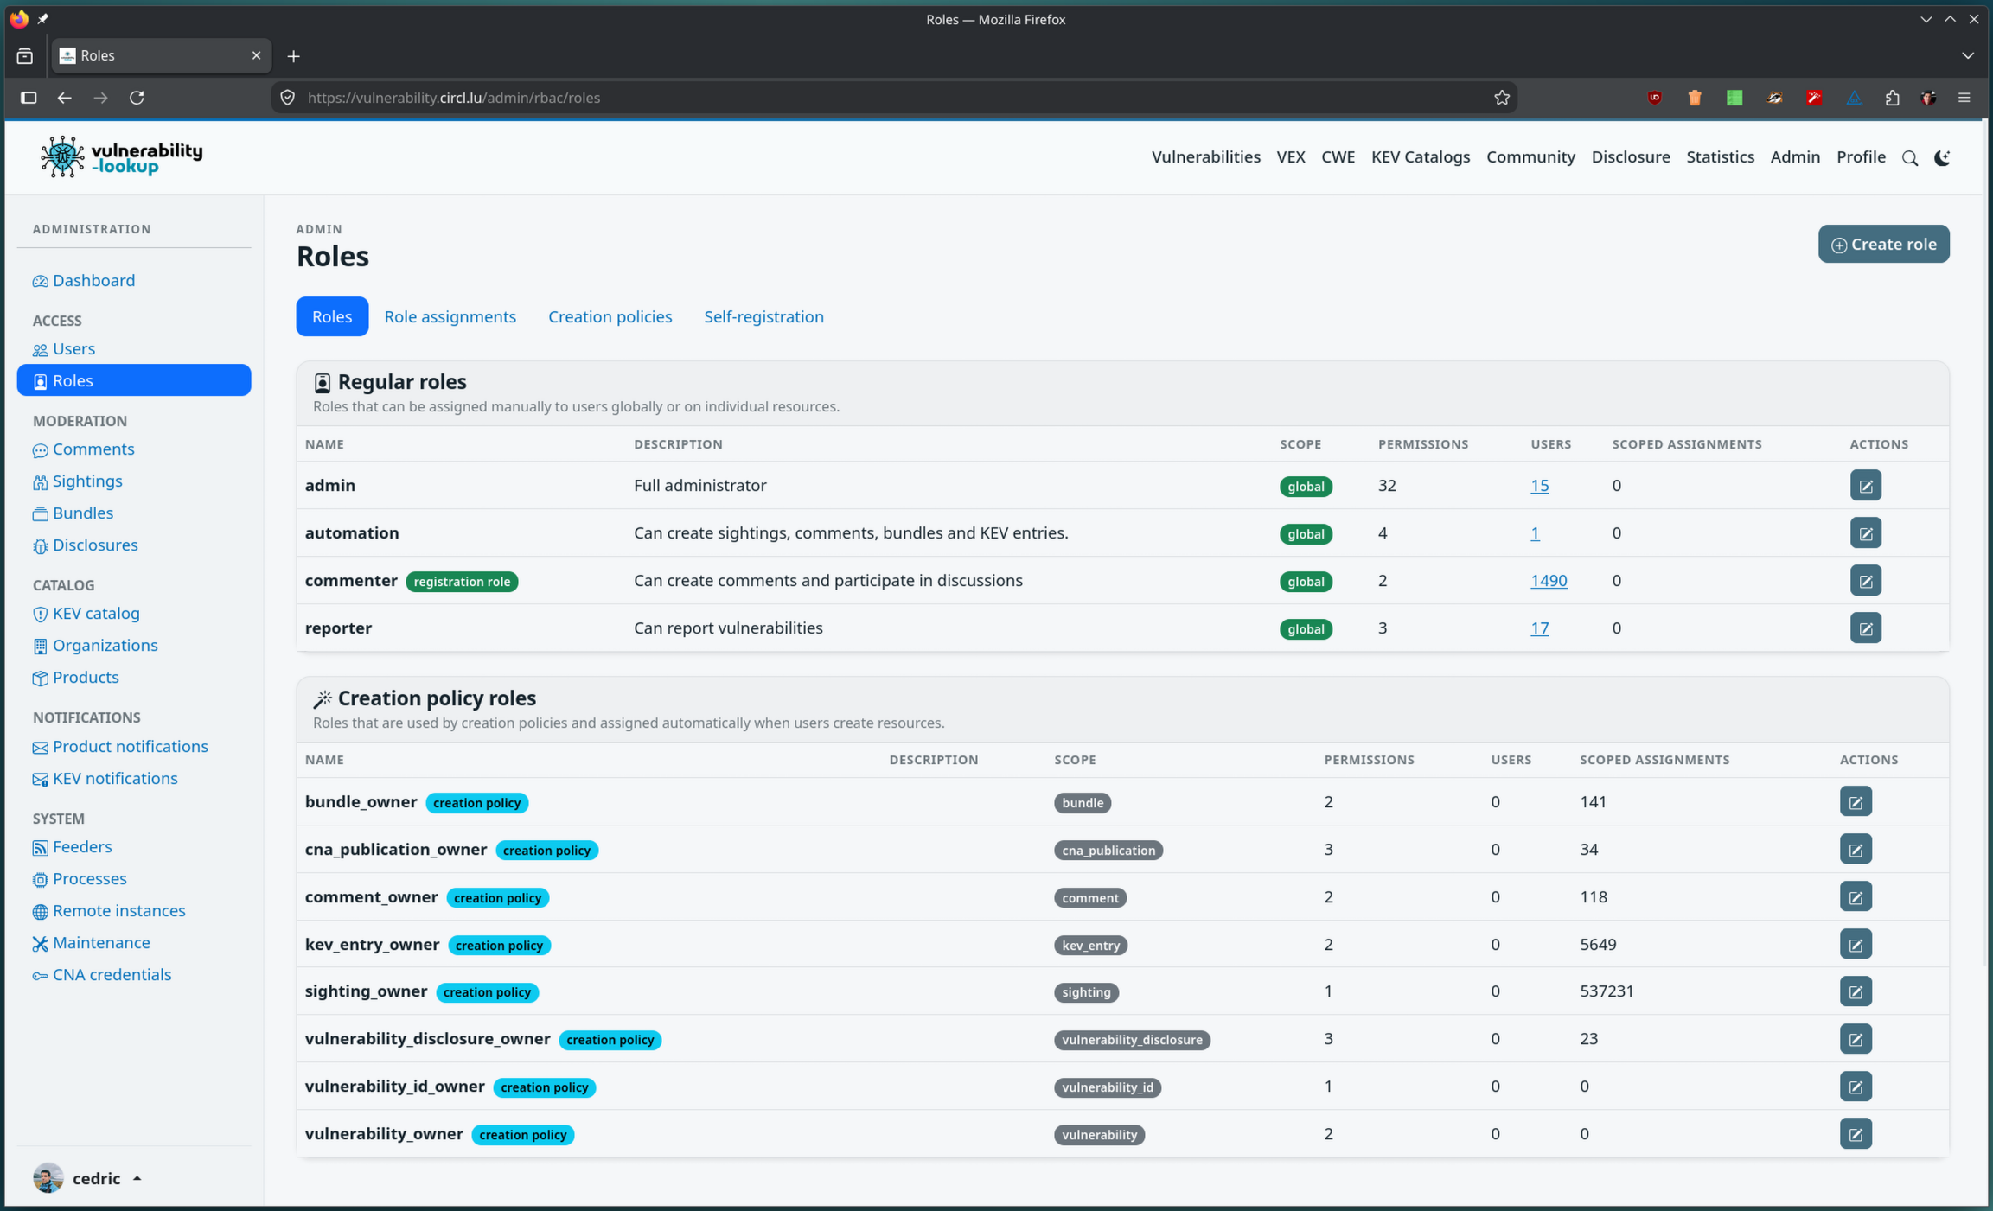Click the vulnerability-lookup logo
The width and height of the screenshot is (1993, 1211).
click(x=122, y=157)
